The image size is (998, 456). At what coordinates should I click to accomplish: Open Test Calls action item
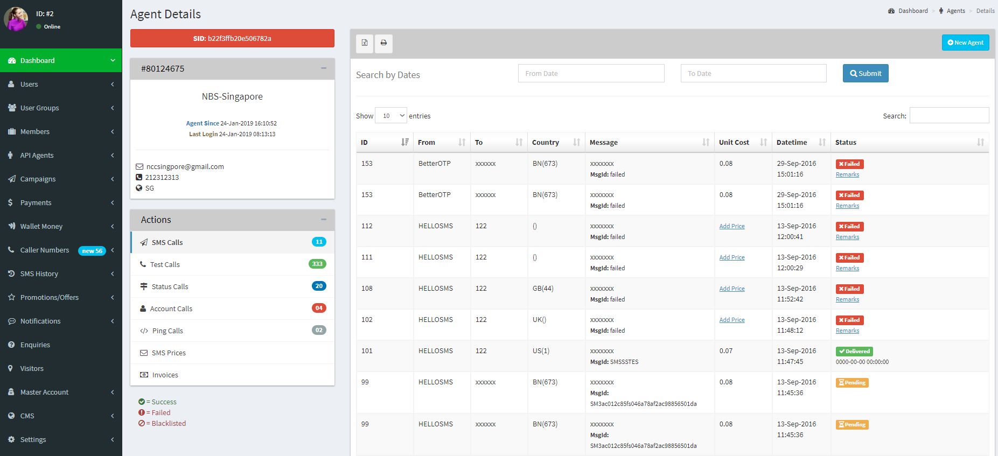232,264
